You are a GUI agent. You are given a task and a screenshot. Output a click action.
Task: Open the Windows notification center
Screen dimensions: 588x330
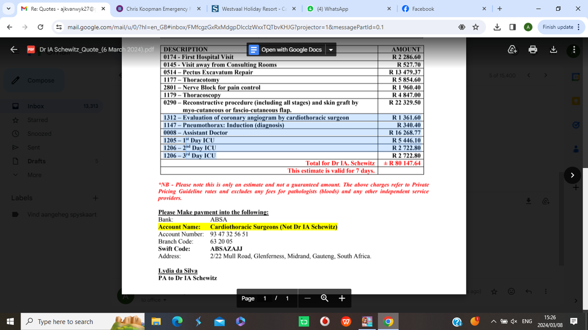click(574, 322)
